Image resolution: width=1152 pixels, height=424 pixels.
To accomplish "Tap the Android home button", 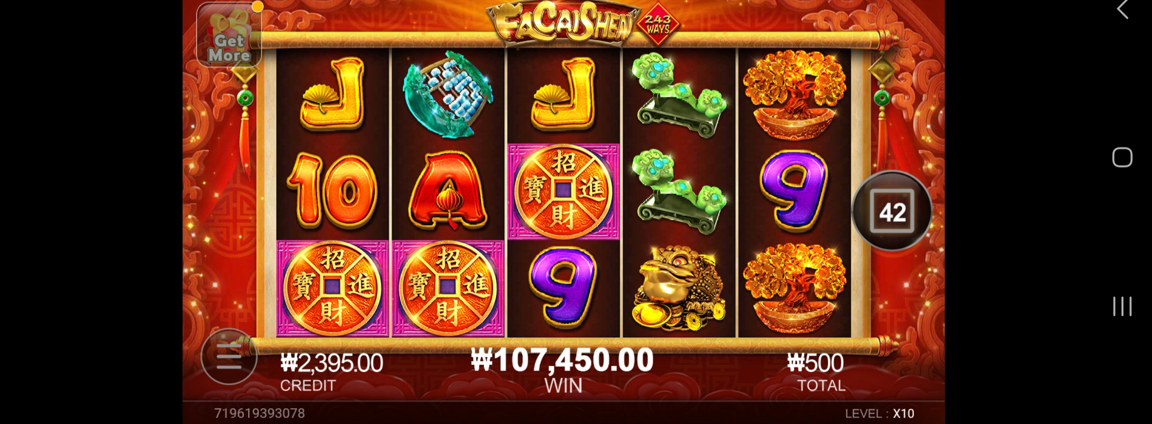I will (x=1122, y=157).
